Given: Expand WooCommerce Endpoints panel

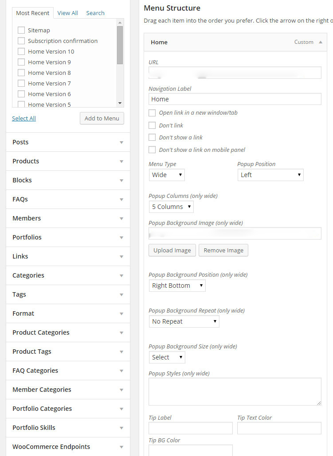Looking at the screenshot, I should pyautogui.click(x=68, y=447).
